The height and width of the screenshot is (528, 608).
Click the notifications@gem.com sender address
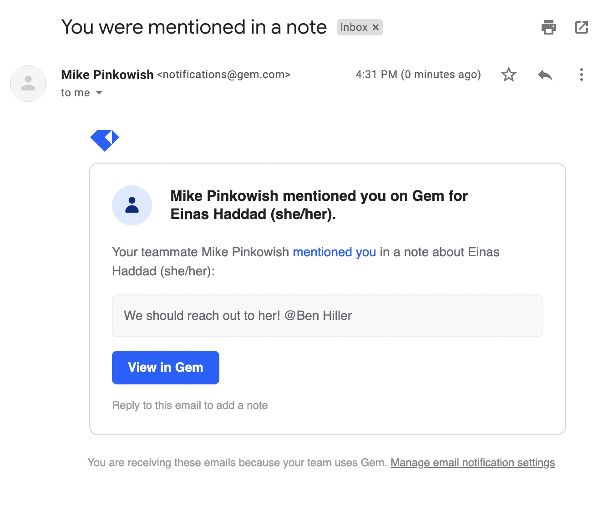pos(224,75)
